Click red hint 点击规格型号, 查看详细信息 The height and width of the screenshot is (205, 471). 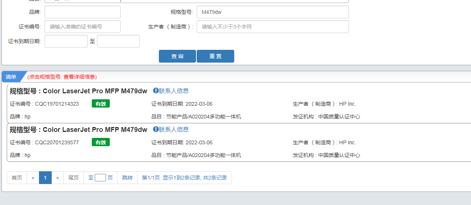pos(62,77)
